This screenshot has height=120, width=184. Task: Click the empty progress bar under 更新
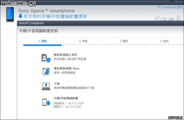124,45
